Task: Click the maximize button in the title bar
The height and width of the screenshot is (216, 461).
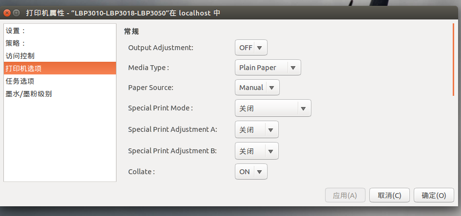Action: [x=16, y=13]
